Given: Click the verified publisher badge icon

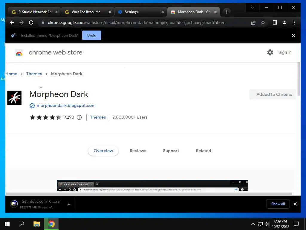Looking at the screenshot, I should tap(32, 106).
